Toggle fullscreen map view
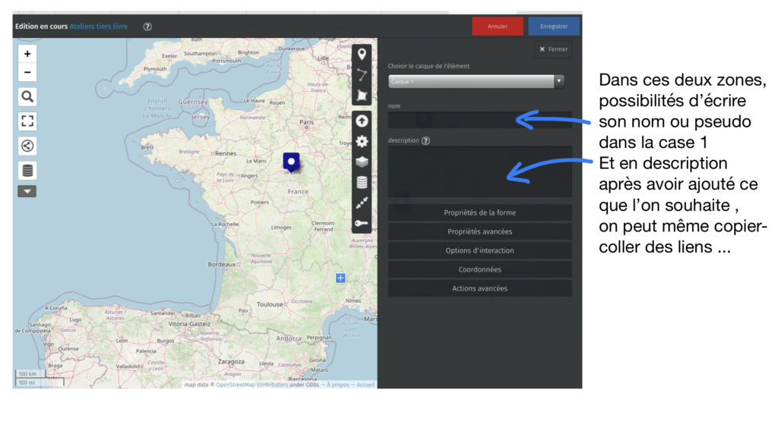This screenshot has height=421, width=778. pos(27,121)
